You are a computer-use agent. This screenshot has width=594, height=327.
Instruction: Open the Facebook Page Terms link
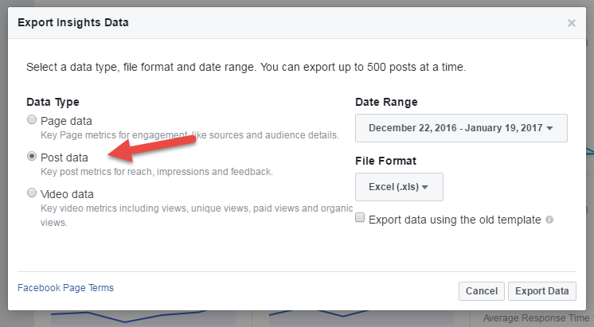(x=65, y=288)
